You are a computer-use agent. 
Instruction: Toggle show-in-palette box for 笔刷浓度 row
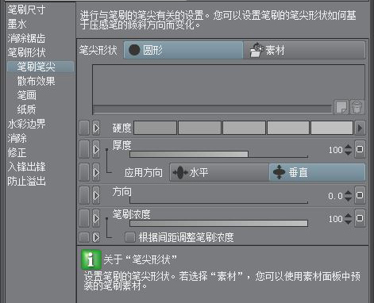[x=84, y=218]
